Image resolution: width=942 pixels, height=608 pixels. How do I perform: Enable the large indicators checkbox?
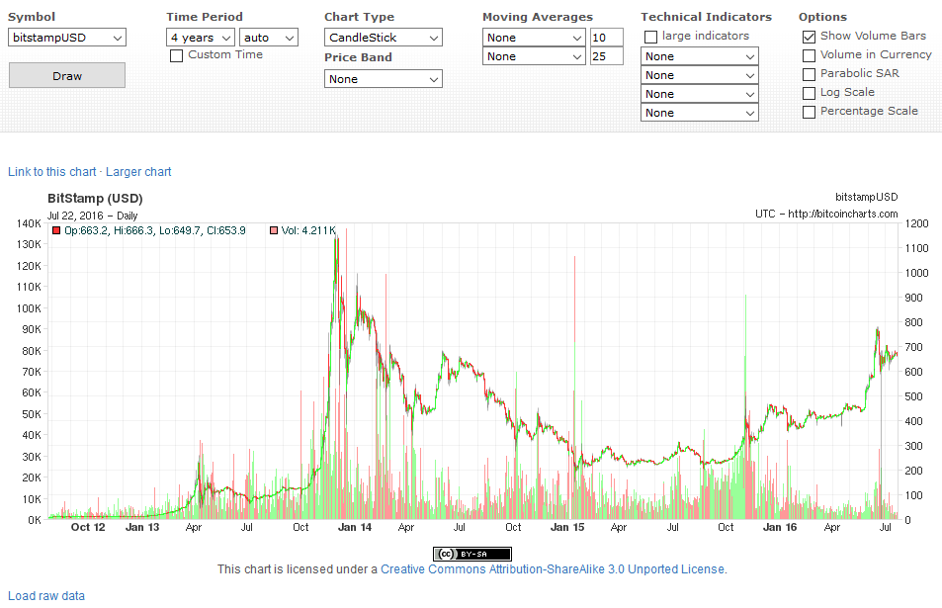click(650, 38)
